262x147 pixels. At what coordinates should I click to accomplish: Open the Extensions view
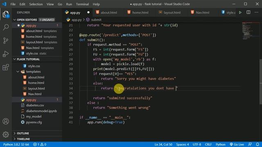point(6,67)
